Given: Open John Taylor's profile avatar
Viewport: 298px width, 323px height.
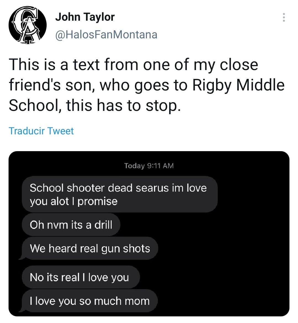Looking at the screenshot, I should pyautogui.click(x=28, y=25).
